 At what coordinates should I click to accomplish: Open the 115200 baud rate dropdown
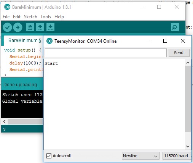click(x=177, y=156)
